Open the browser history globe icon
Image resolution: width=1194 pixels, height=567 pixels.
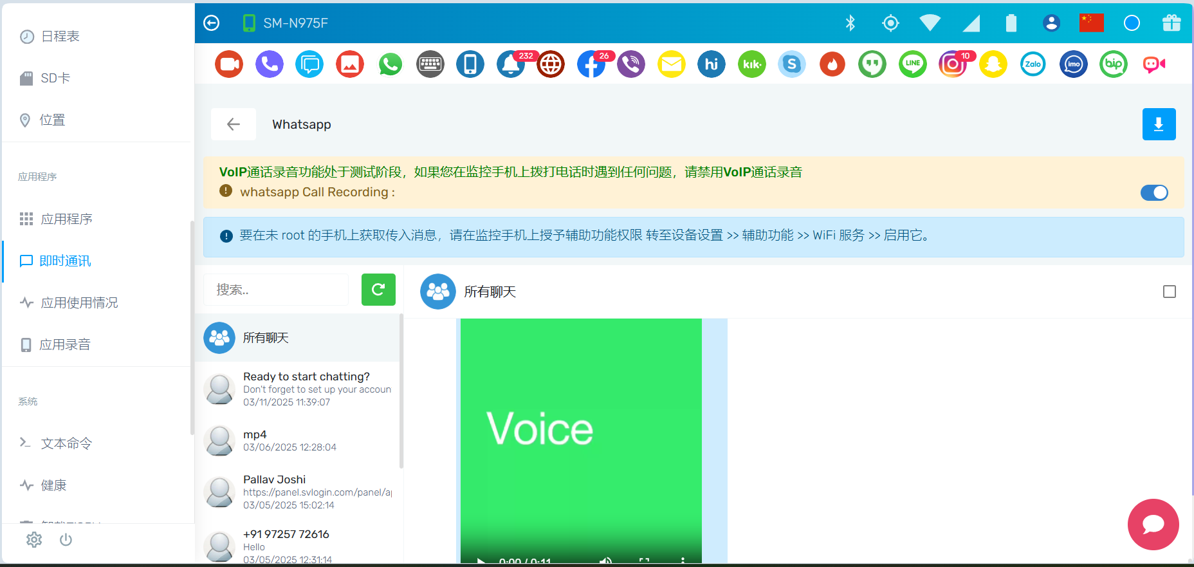[551, 64]
